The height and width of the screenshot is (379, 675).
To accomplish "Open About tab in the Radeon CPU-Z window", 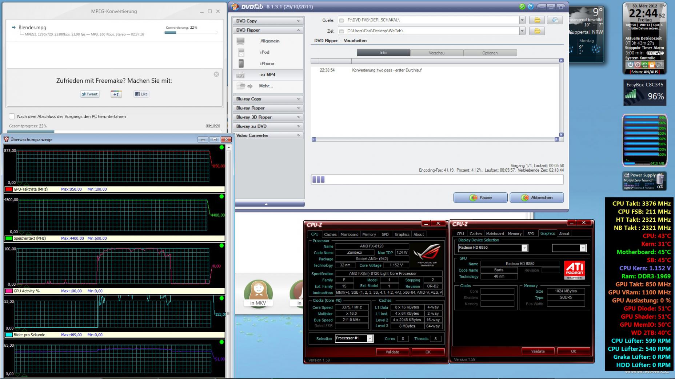I will (564, 234).
